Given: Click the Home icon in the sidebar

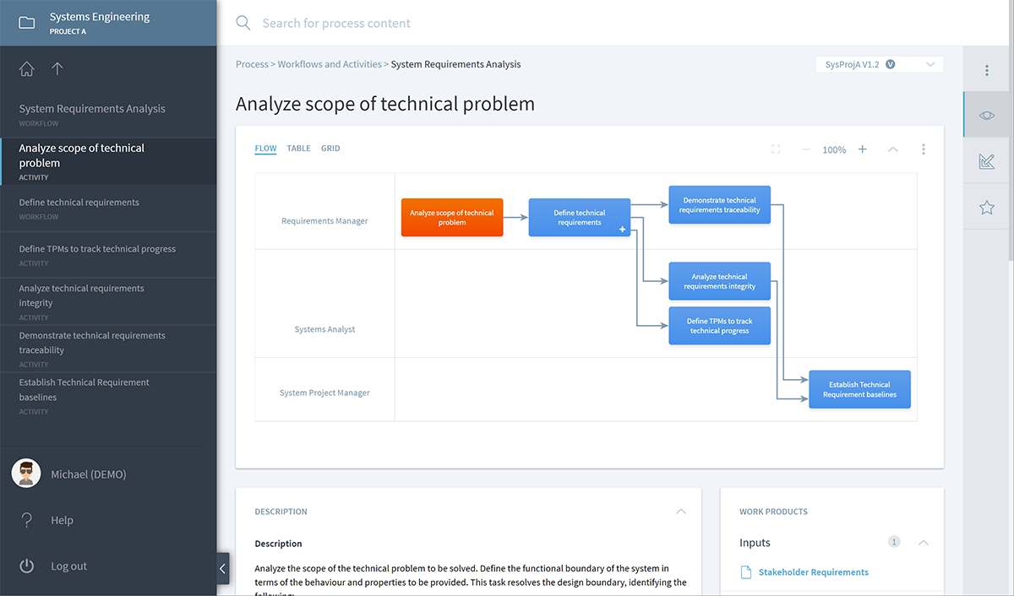Looking at the screenshot, I should point(26,68).
